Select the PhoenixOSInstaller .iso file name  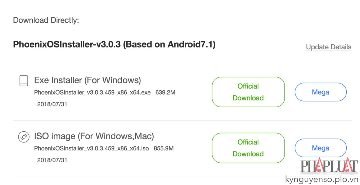click(91, 148)
